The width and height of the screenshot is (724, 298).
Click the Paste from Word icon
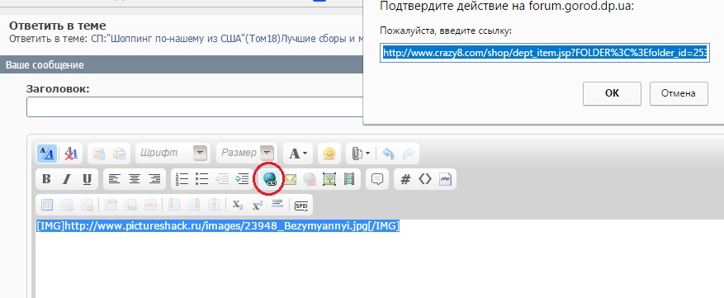(119, 154)
